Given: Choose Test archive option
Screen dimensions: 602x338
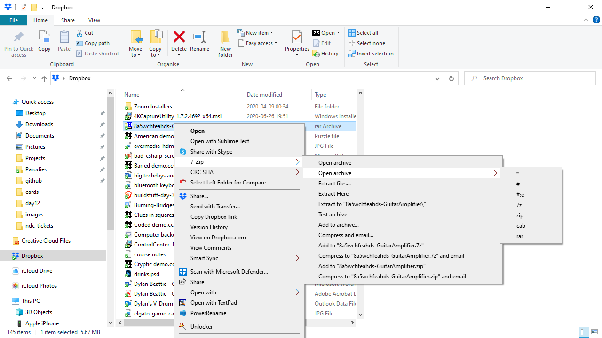Looking at the screenshot, I should (x=402, y=215).
